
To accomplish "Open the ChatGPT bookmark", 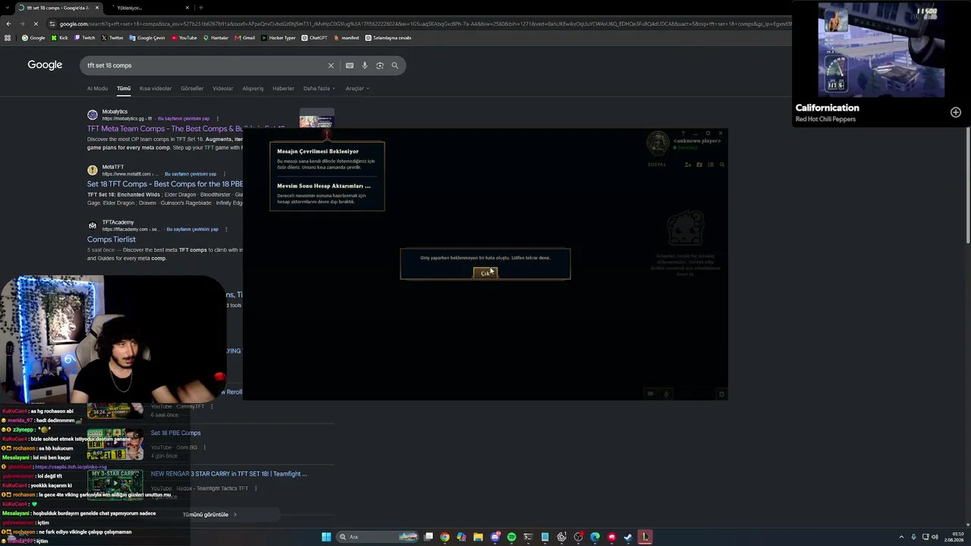I will click(x=314, y=38).
